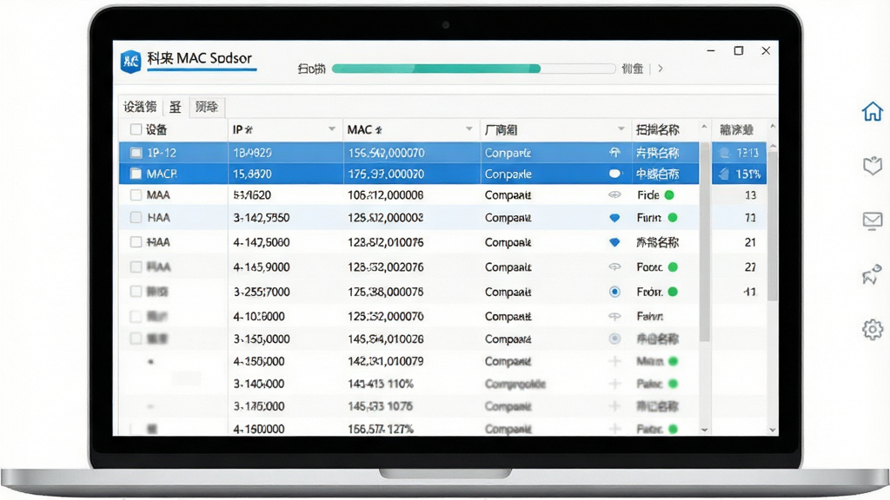The width and height of the screenshot is (890, 500).
Task: Click outer scrollbar up arrow at top right
Action: click(773, 126)
